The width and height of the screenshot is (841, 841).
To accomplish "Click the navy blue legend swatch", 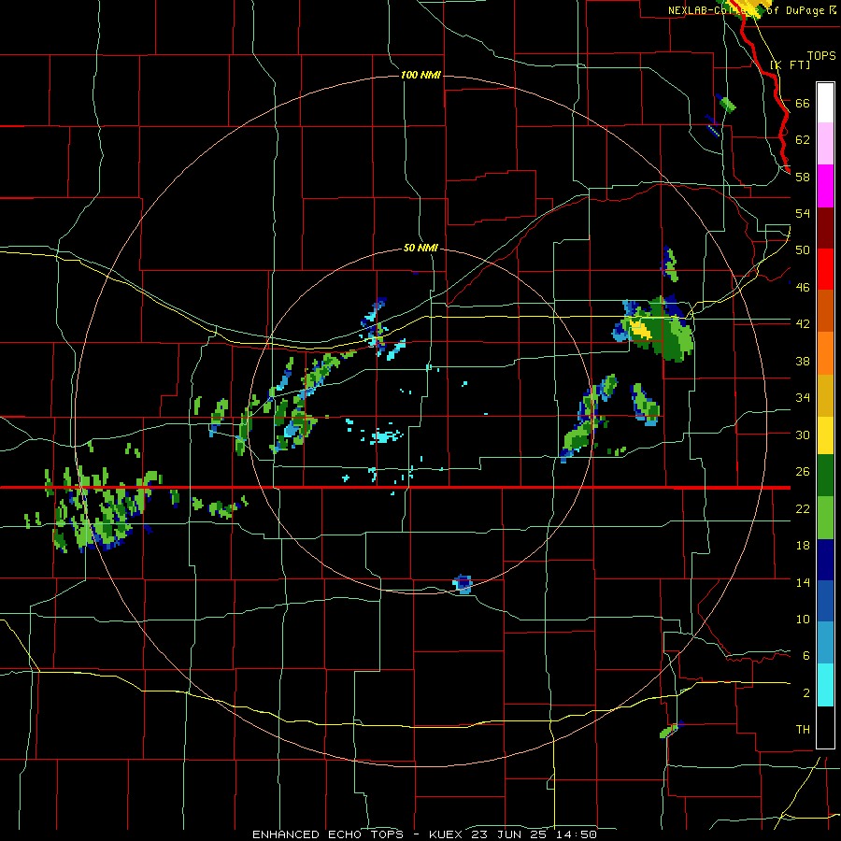I will pos(825,559).
